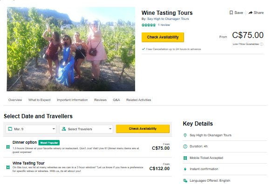Click the location pin icon in Key Details
This screenshot has width=273, height=184.
pos(185,135)
